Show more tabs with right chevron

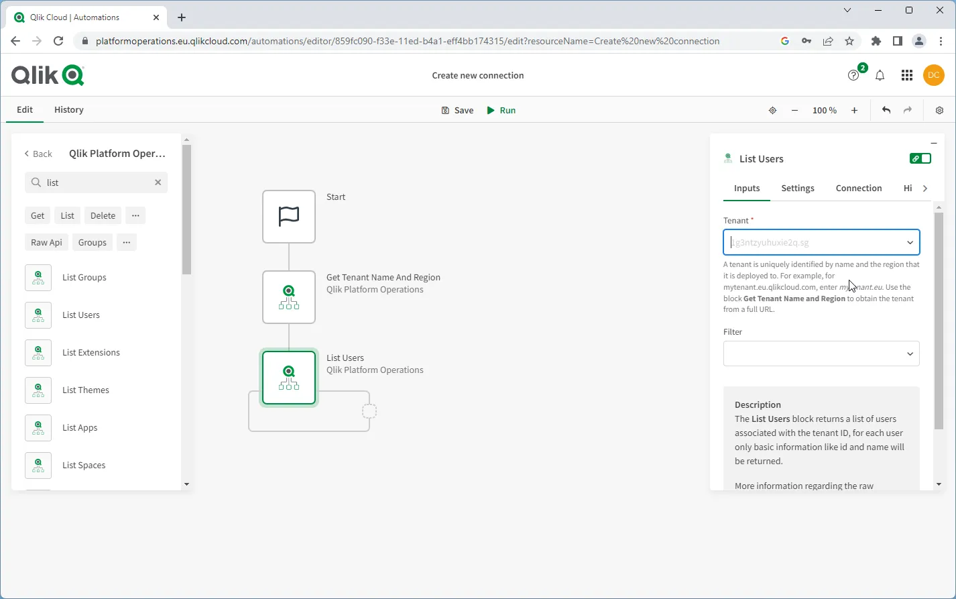pyautogui.click(x=925, y=188)
